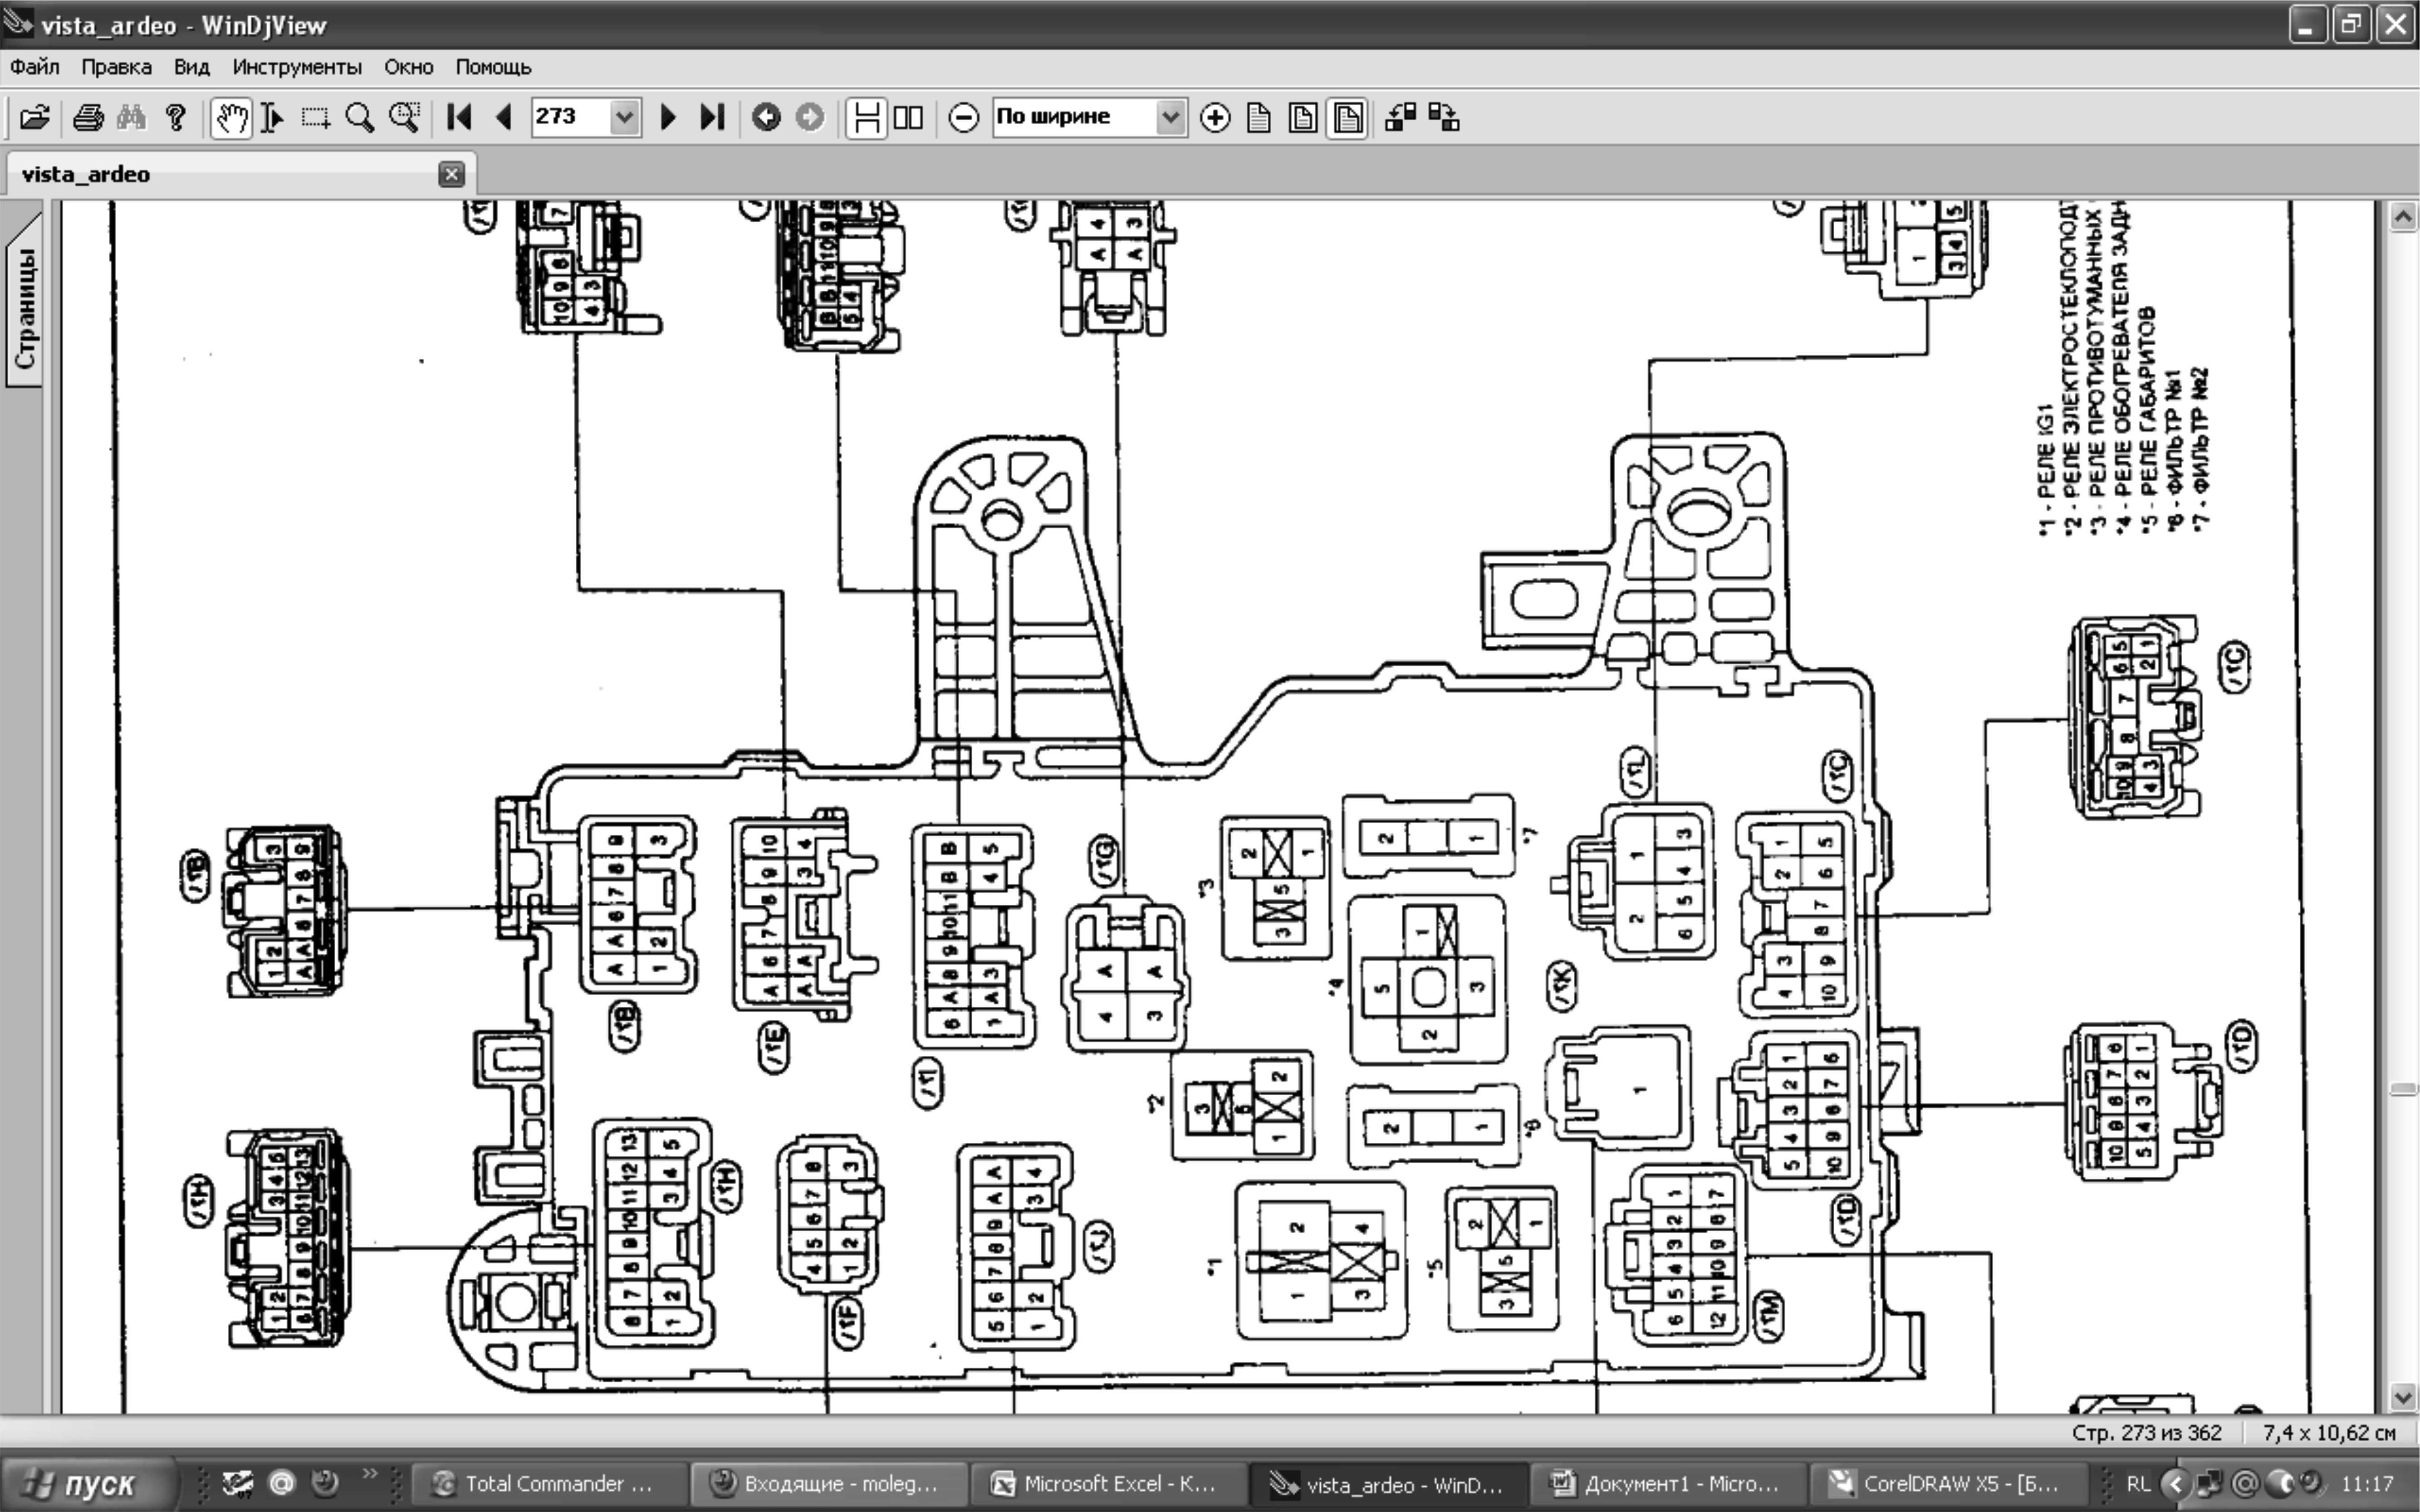2420x1512 pixels.
Task: Jump to the last page
Action: tap(711, 118)
